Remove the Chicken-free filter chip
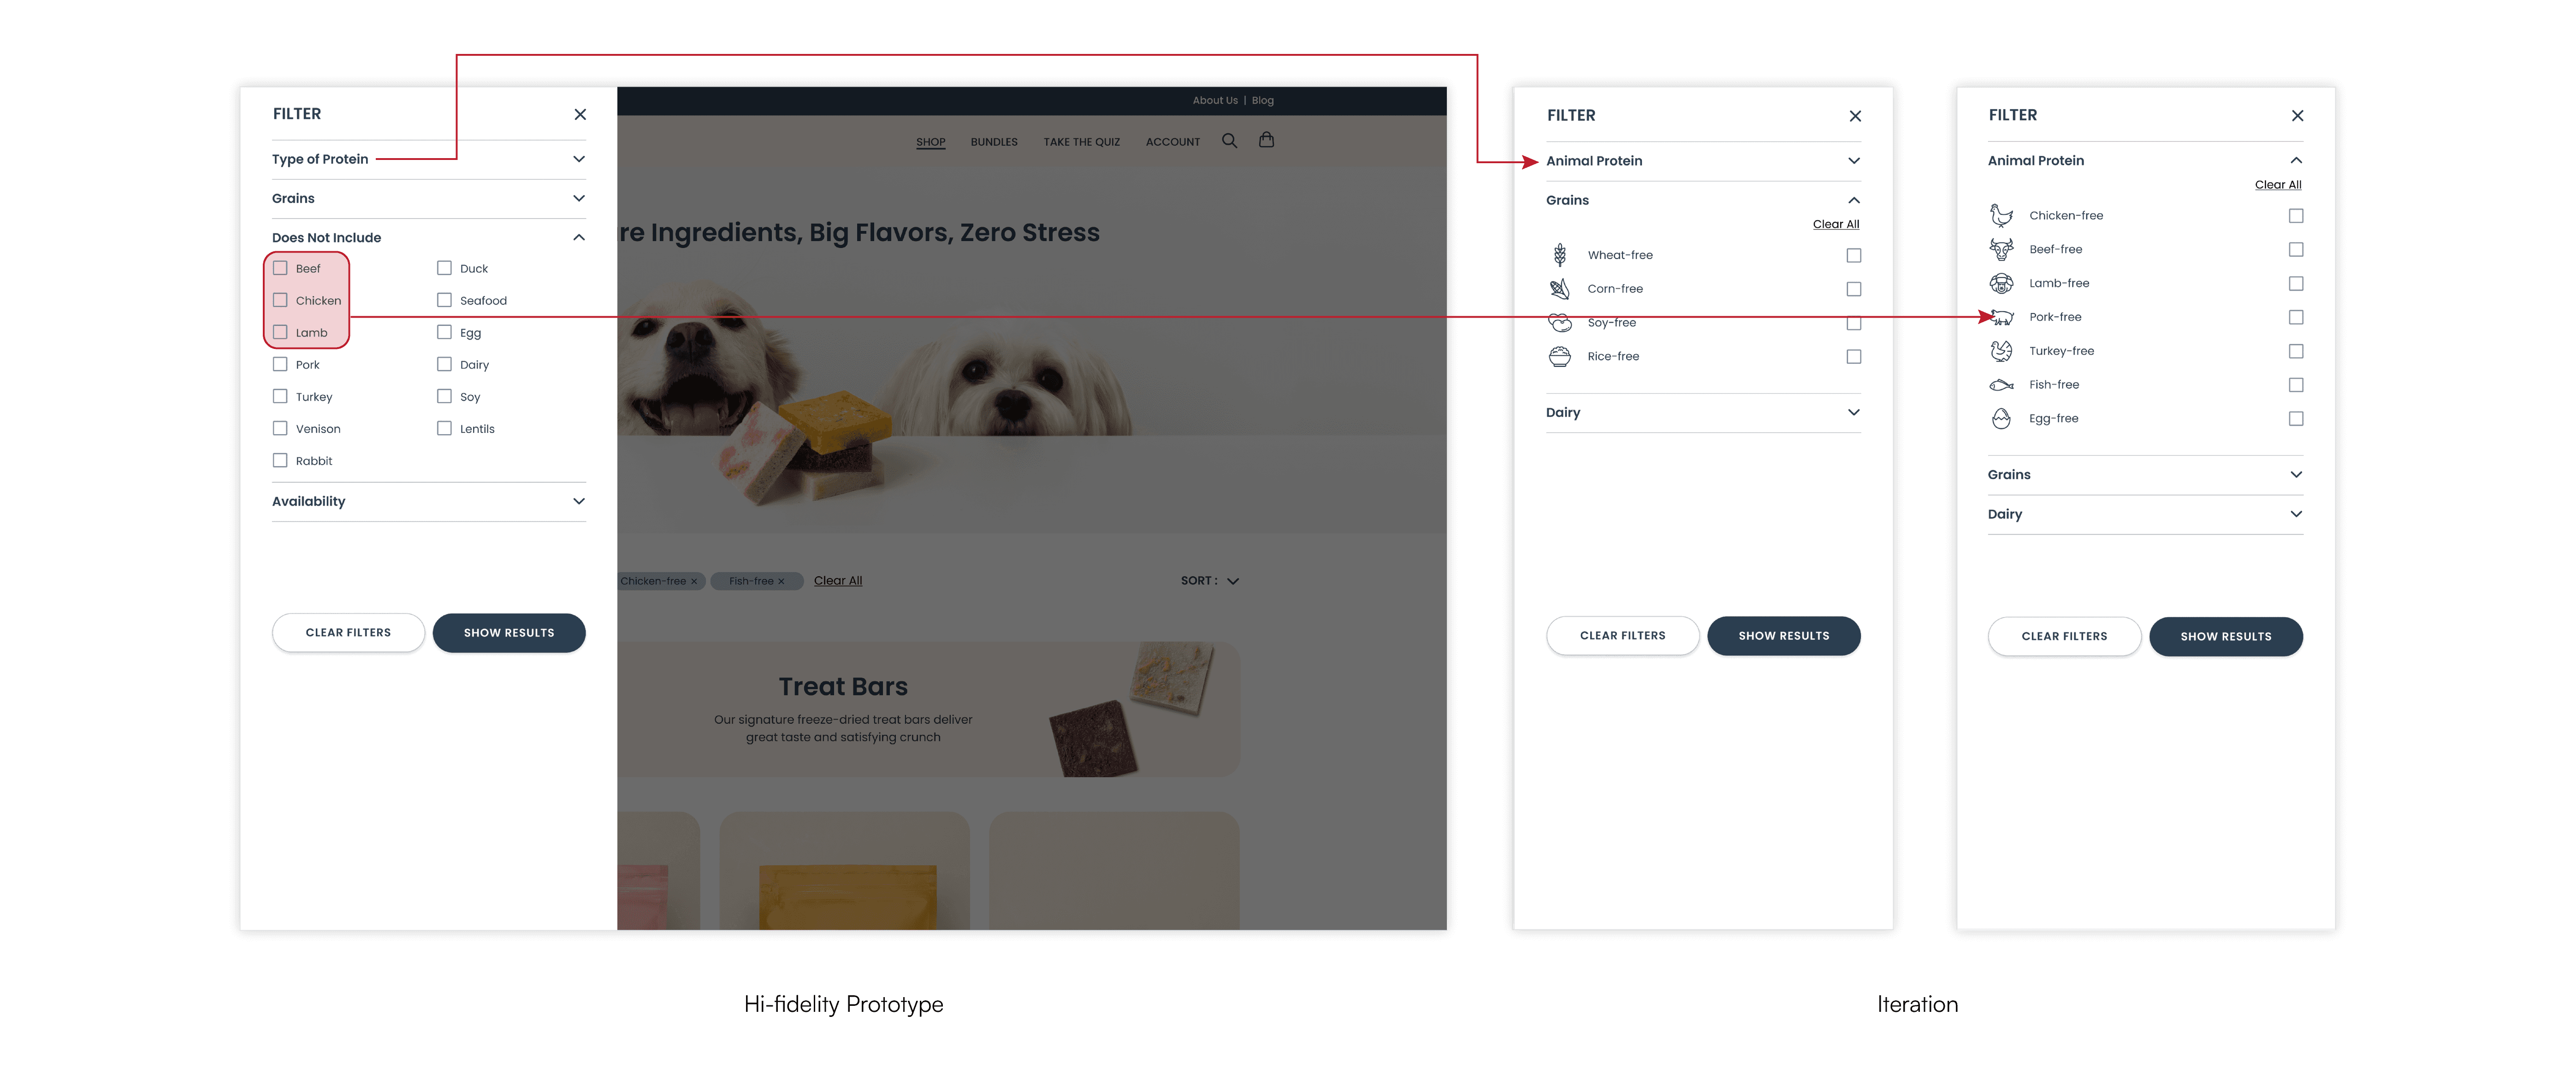 (694, 581)
